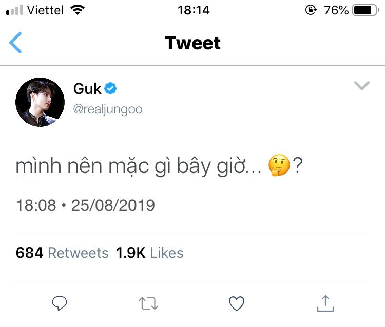Tap the Tweet header title

point(192,43)
